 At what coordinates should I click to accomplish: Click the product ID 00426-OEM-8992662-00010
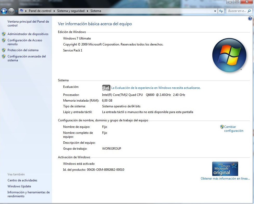coord(106,170)
